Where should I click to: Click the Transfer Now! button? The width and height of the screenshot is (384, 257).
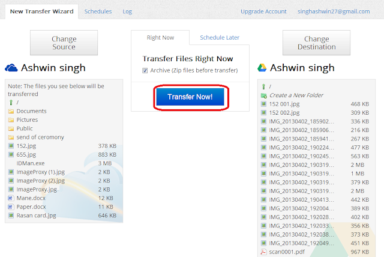click(190, 97)
